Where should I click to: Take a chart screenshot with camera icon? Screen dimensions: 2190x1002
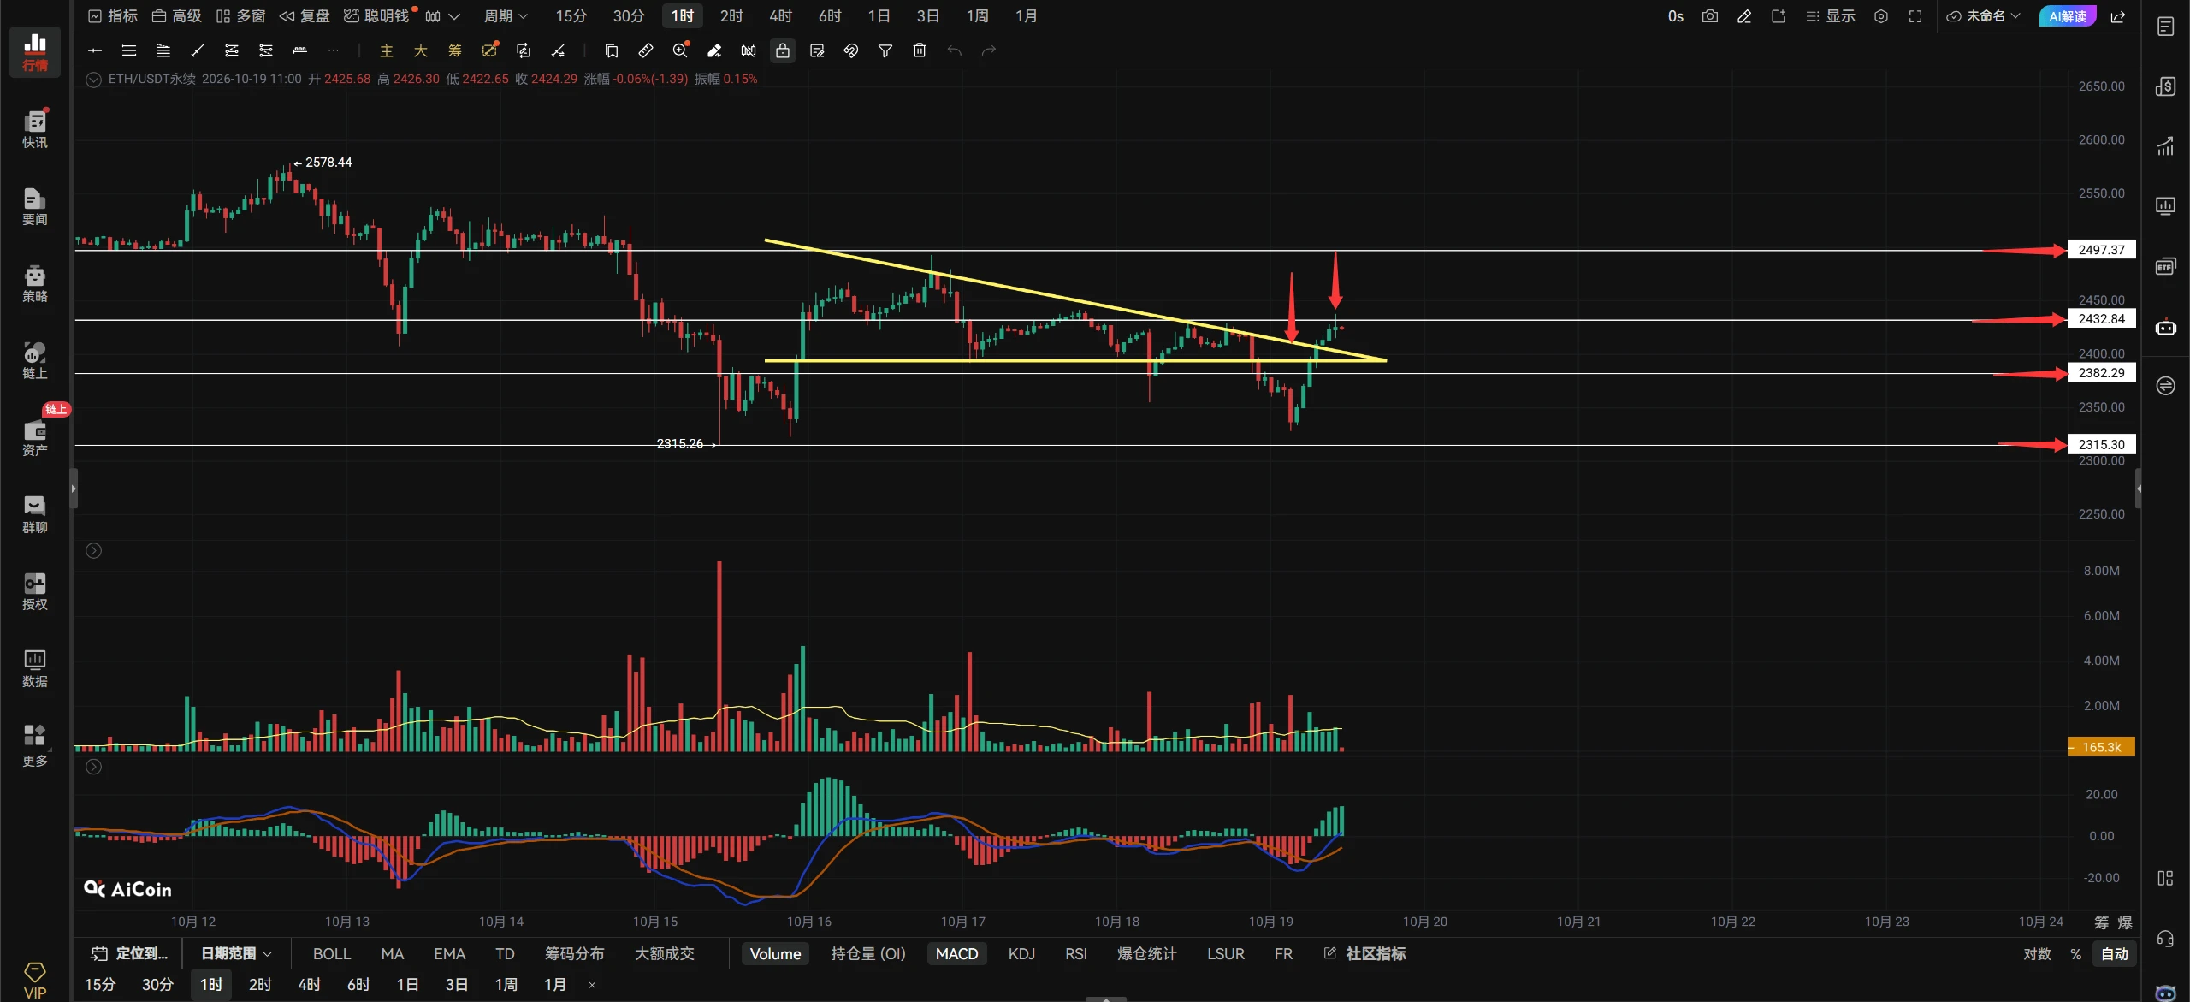tap(1710, 16)
